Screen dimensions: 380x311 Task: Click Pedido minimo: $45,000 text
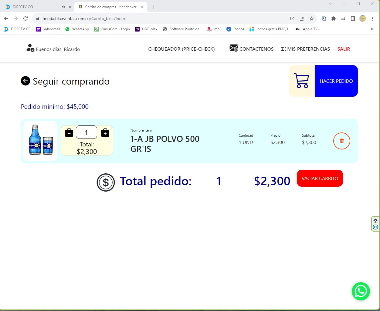coord(55,107)
